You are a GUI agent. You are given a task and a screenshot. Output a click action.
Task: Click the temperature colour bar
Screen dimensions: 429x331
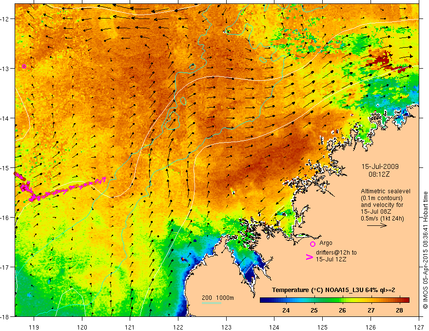[334, 300]
